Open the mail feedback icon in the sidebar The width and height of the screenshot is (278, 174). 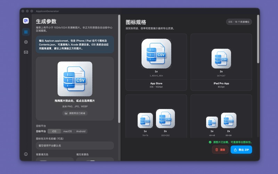click(x=26, y=52)
